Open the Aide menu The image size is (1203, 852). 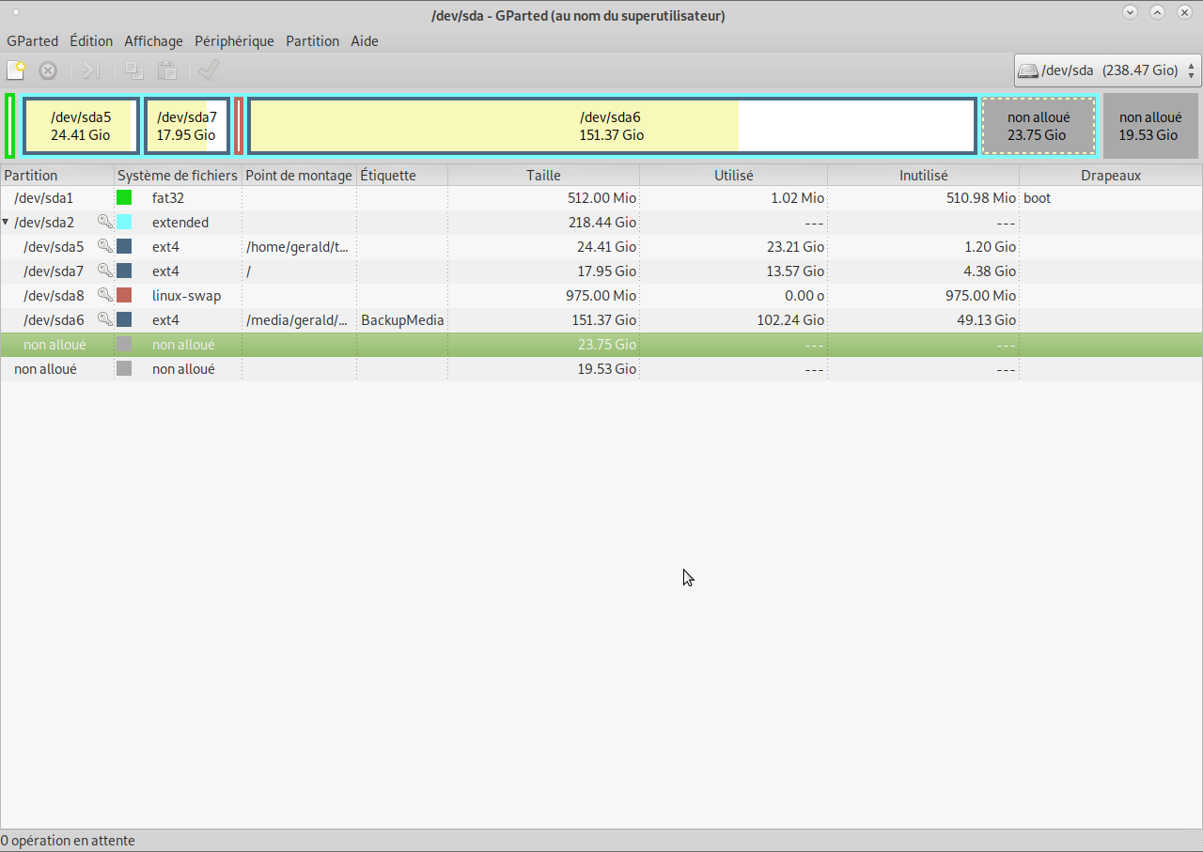[x=365, y=41]
